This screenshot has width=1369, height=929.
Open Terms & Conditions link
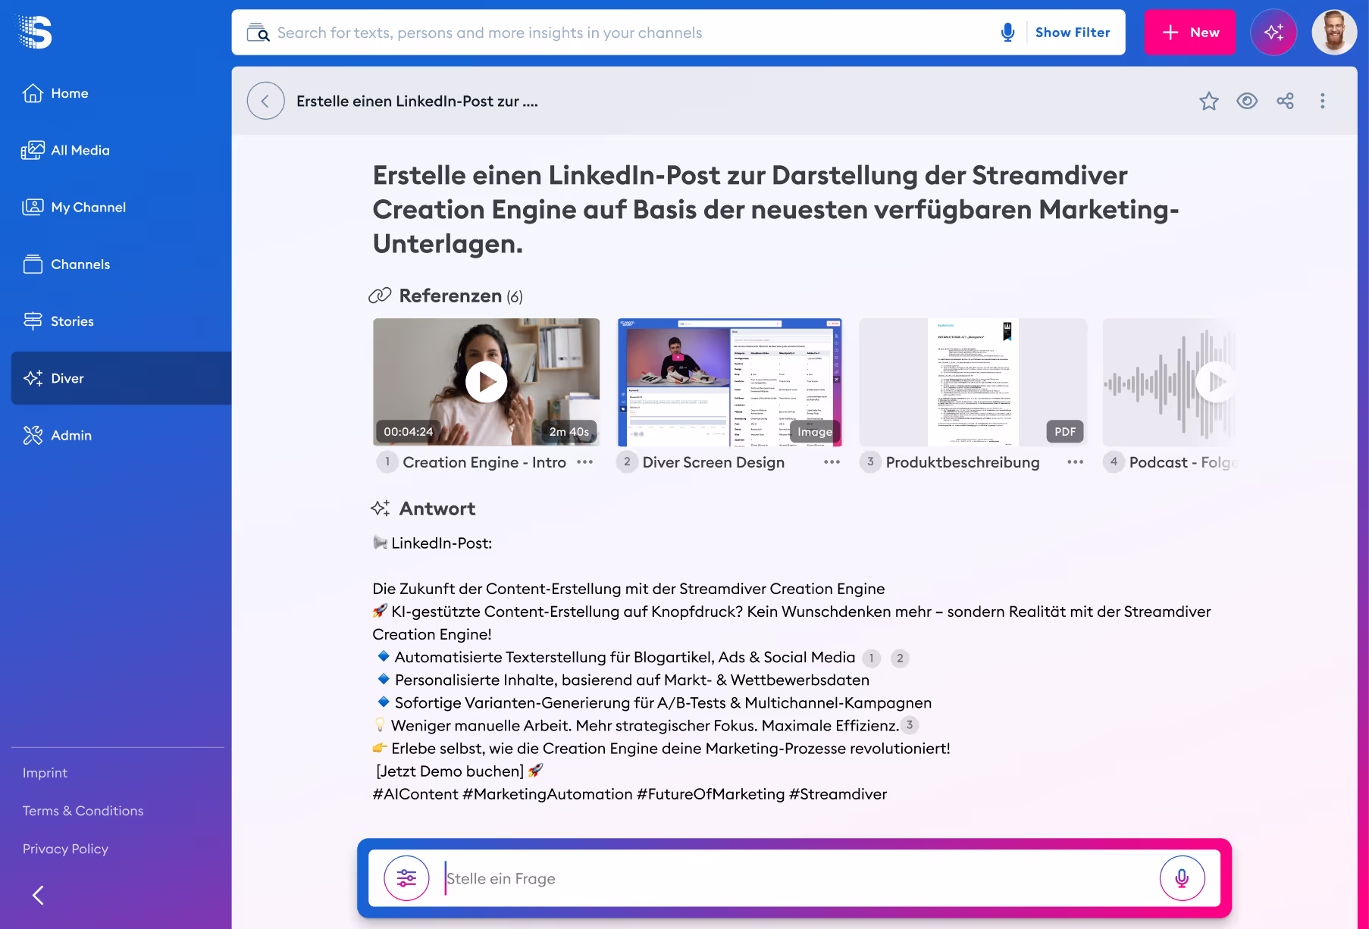click(83, 811)
